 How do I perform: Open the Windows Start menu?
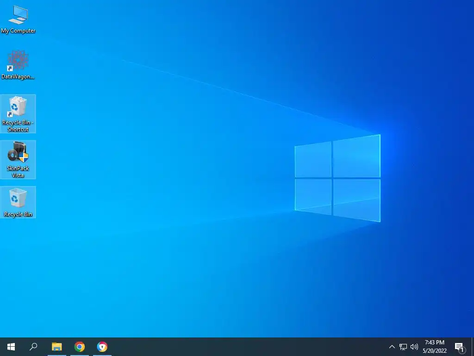click(11, 347)
